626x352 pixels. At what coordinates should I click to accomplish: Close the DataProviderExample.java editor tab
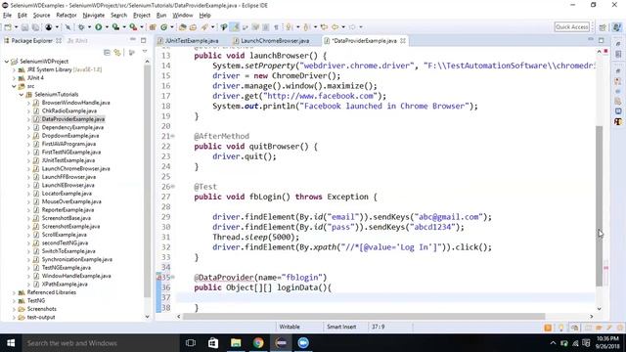403,41
